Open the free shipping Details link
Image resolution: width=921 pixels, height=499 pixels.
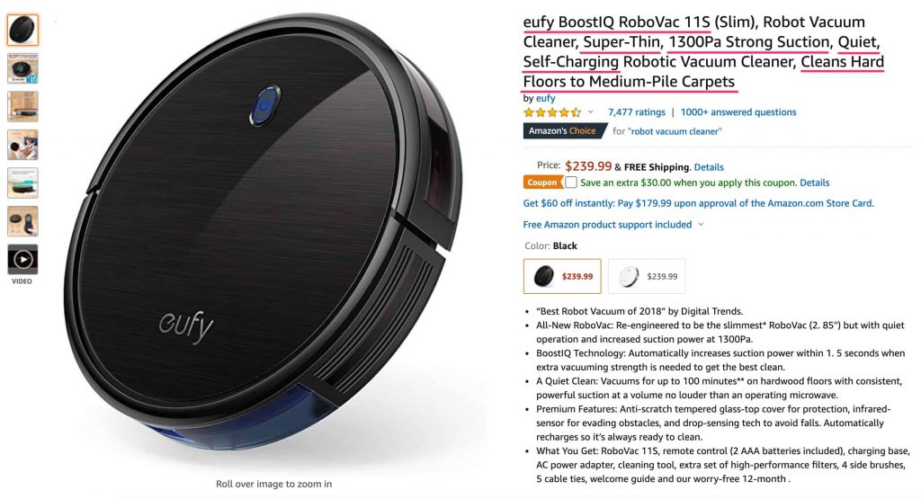coord(709,167)
